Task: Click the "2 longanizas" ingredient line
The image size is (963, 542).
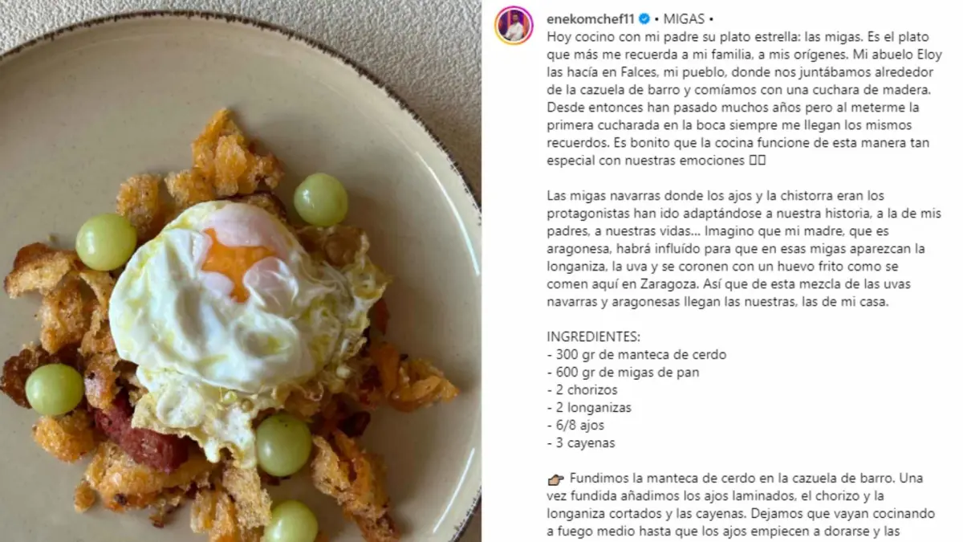Action: [589, 407]
